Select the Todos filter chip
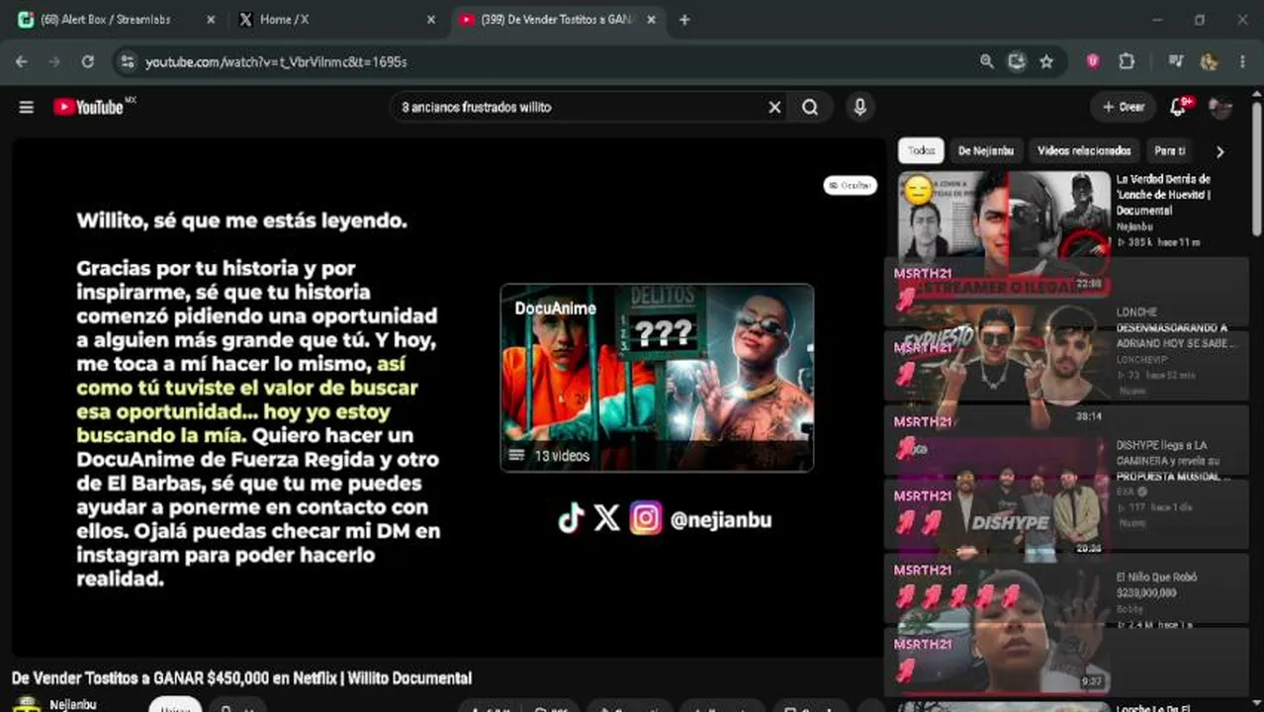 pos(921,150)
